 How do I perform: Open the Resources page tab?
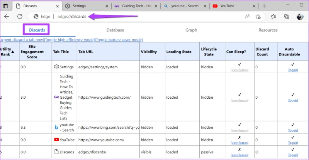coord(268,30)
